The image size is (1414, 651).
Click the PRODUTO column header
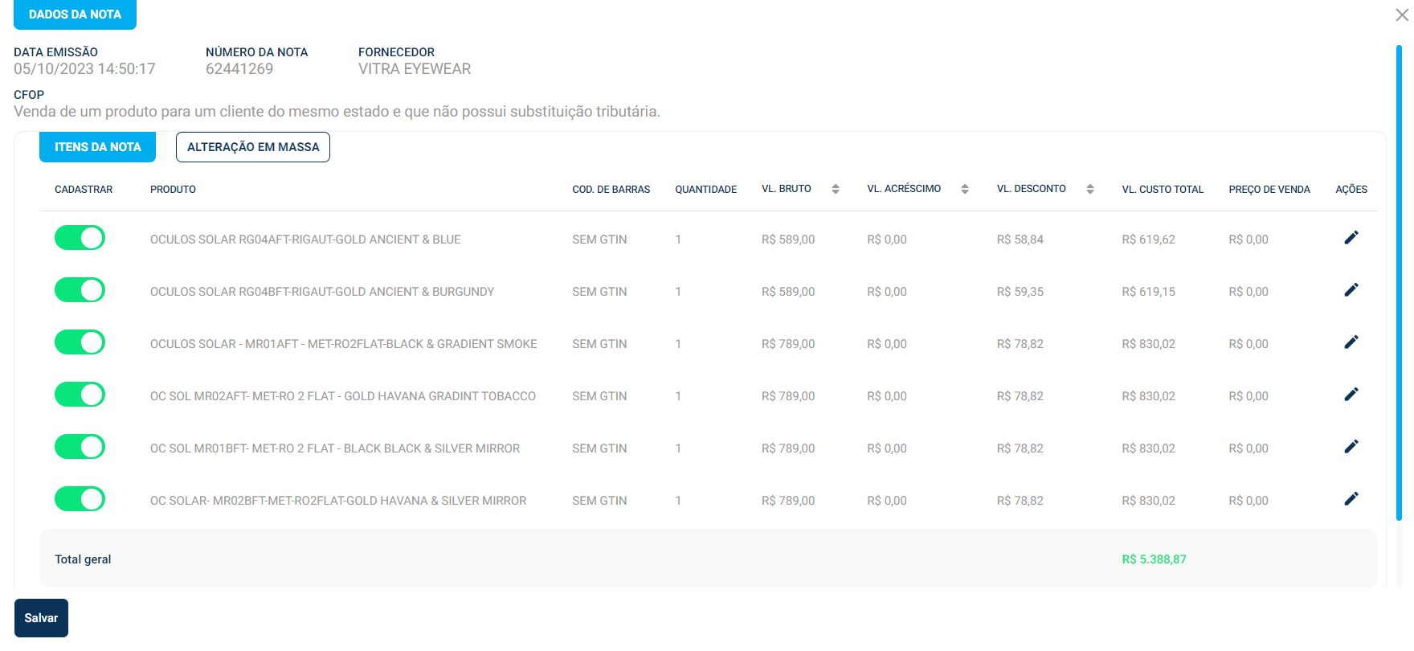173,190
